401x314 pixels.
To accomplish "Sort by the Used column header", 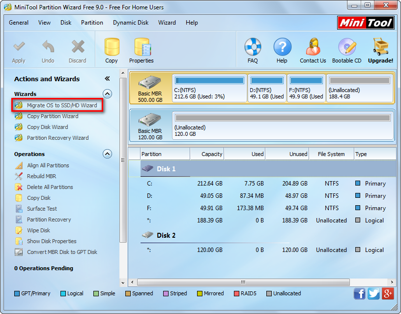I will pos(245,154).
